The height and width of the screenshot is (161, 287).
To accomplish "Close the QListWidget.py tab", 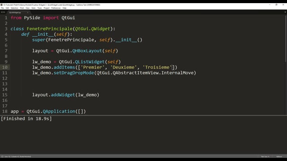I will (x=28, y=13).
